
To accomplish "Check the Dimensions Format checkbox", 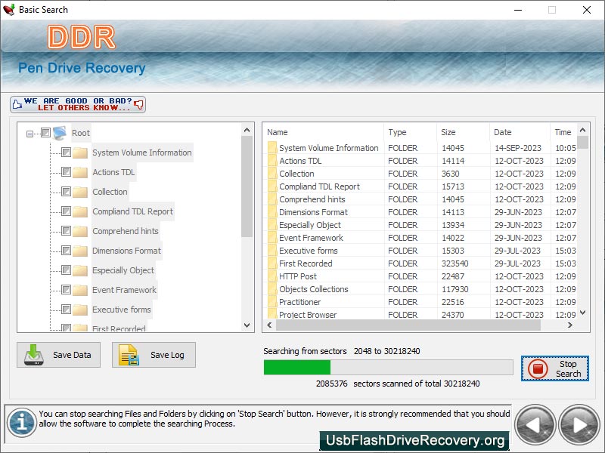I will point(66,251).
